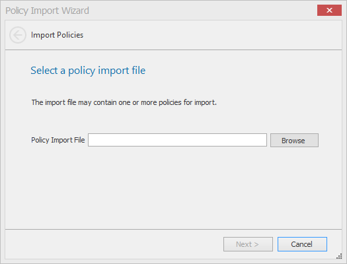
Task: Select the red X icon at top right
Action: tap(329, 10)
